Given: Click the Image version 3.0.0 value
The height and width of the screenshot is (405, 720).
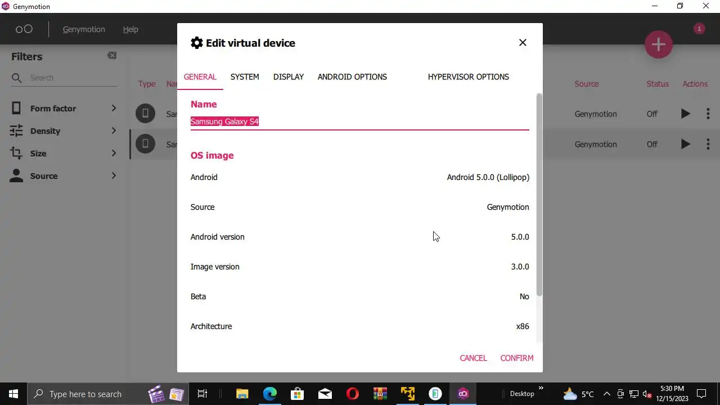Looking at the screenshot, I should 520,267.
